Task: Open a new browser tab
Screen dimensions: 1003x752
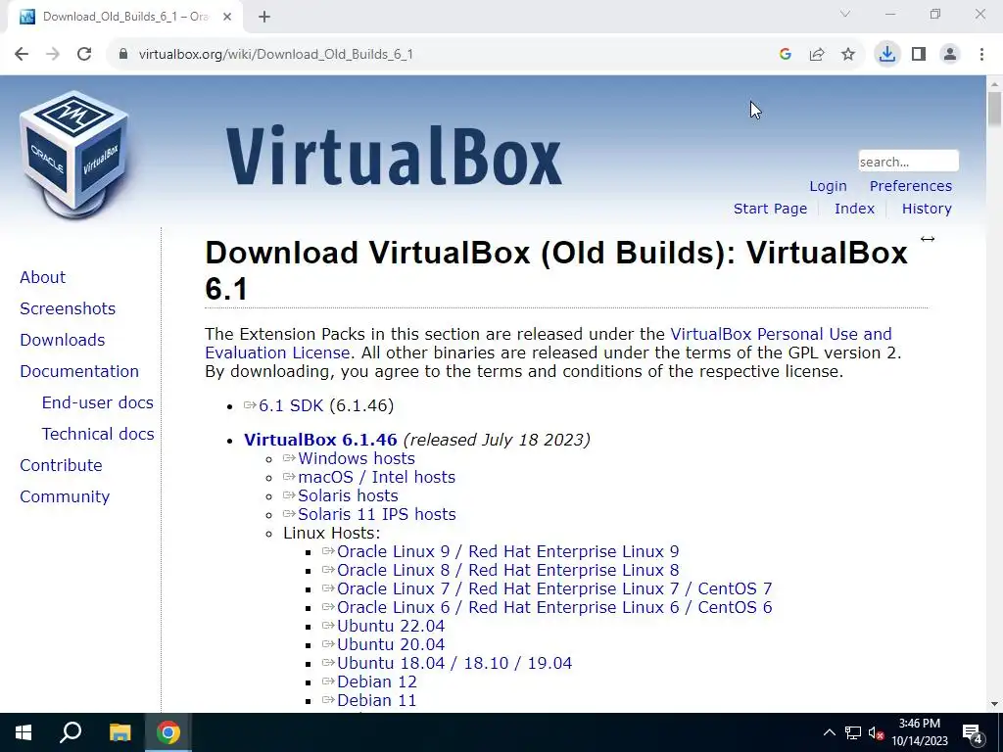Action: [264, 17]
